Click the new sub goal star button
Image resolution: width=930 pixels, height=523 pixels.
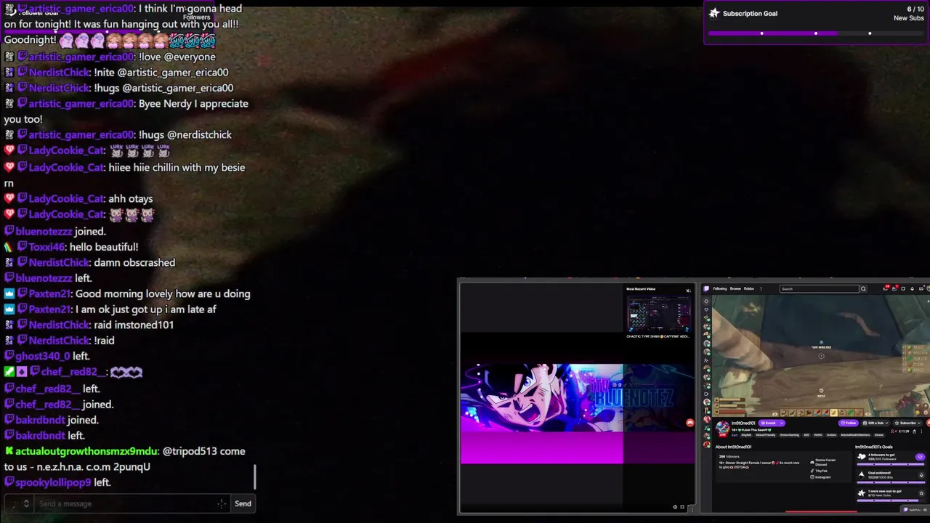(921, 493)
